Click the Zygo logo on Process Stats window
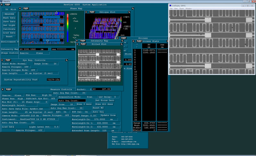The image size is (256, 156). [139, 41]
